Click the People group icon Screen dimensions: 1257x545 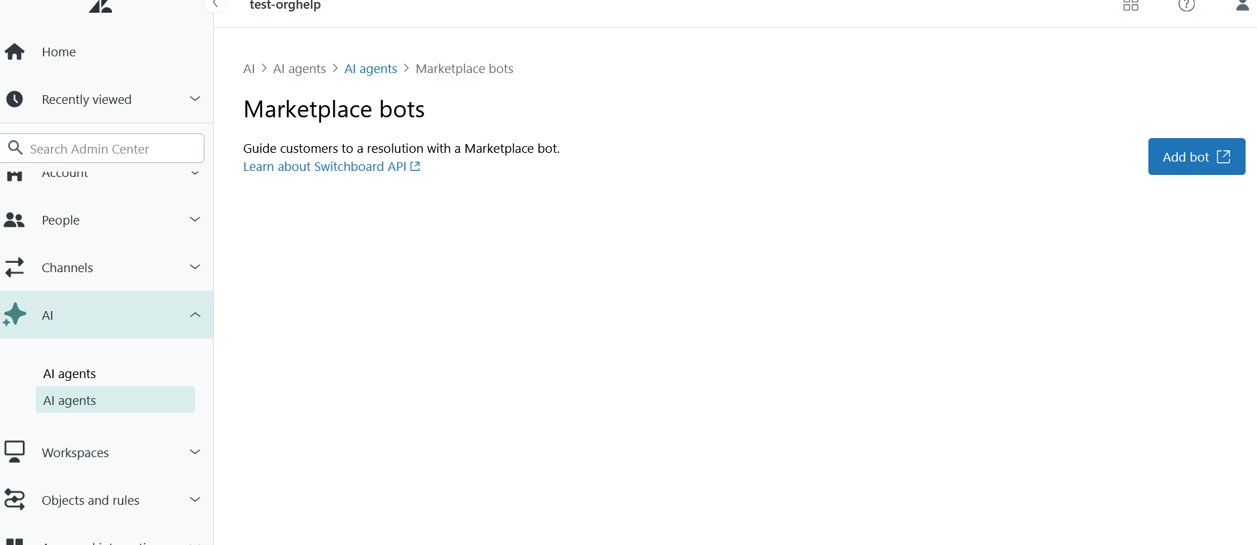tap(15, 220)
